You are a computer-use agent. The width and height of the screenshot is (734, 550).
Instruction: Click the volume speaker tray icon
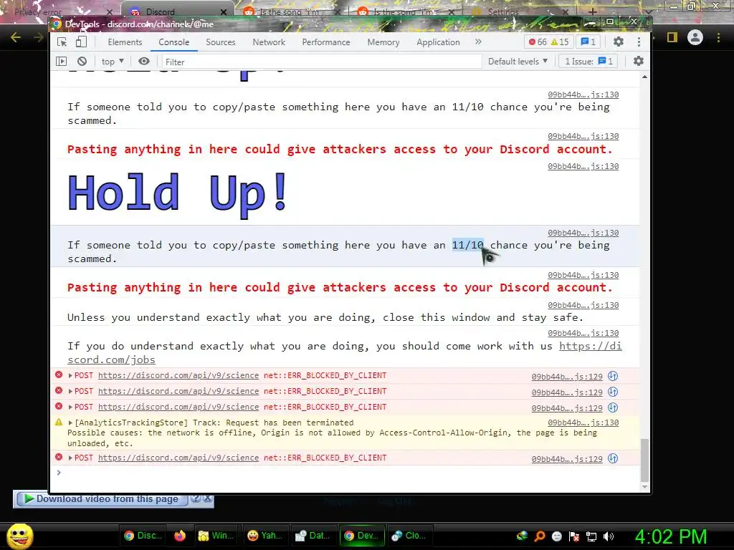tap(609, 536)
